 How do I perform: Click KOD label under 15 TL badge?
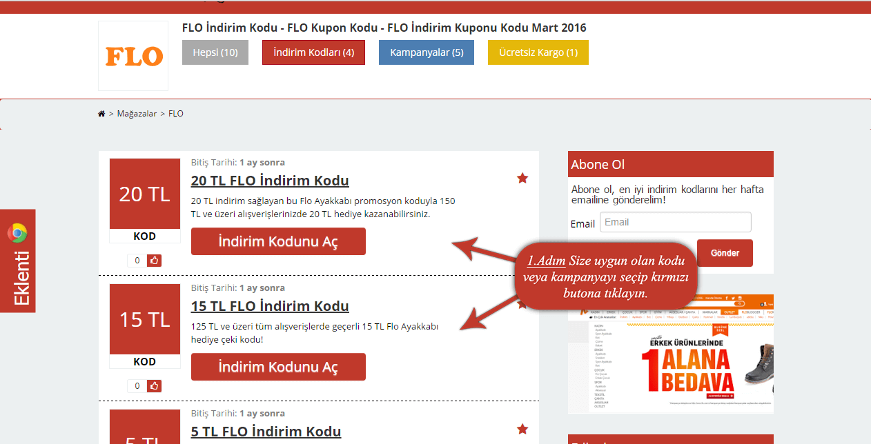point(145,362)
